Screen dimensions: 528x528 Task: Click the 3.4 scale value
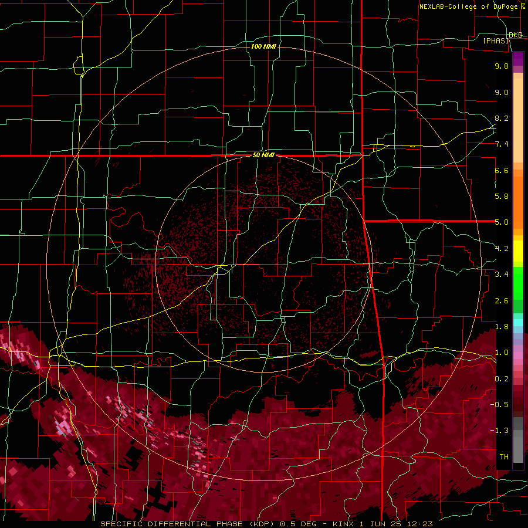(x=502, y=275)
